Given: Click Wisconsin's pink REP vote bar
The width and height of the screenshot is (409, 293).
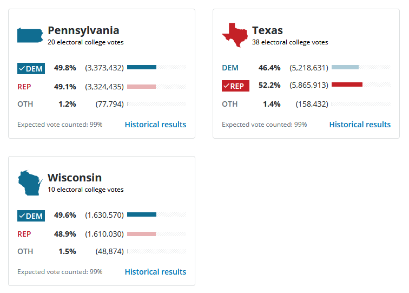Looking at the screenshot, I should [141, 234].
